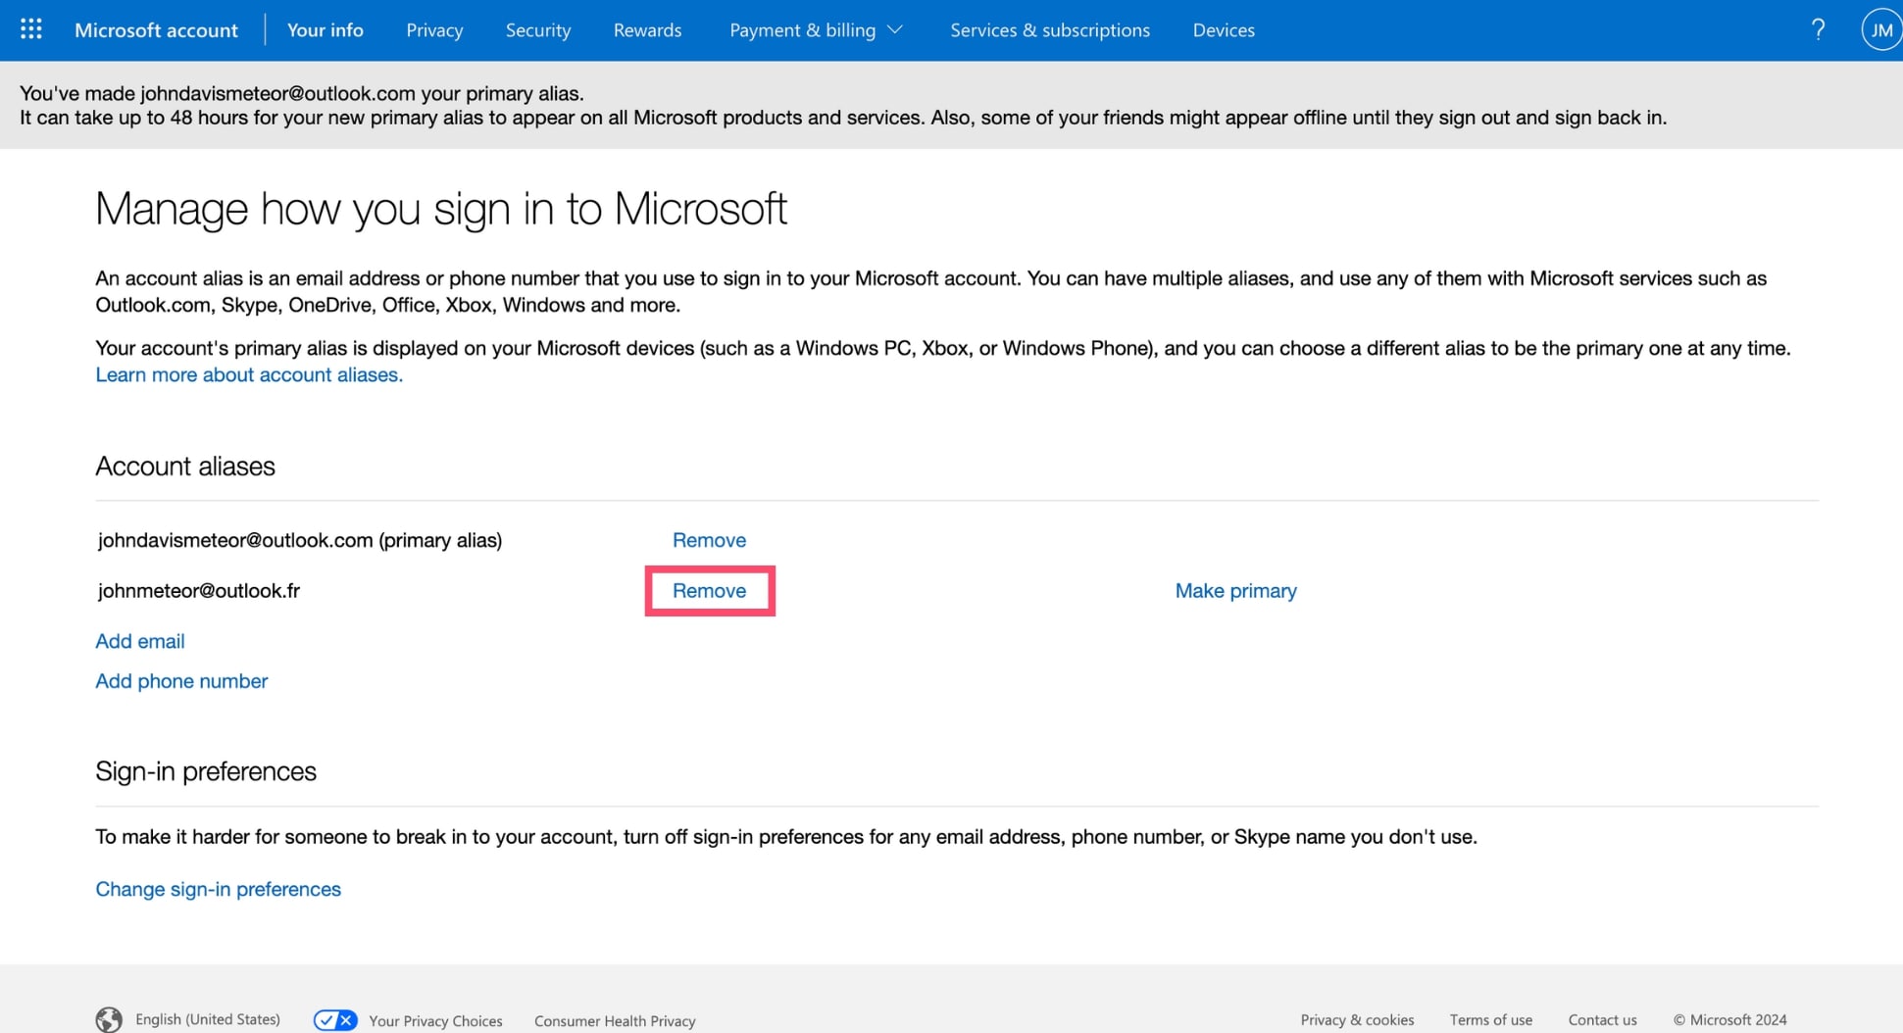1903x1033 pixels.
Task: Click the Account aliases heading
Action: pyautogui.click(x=185, y=466)
